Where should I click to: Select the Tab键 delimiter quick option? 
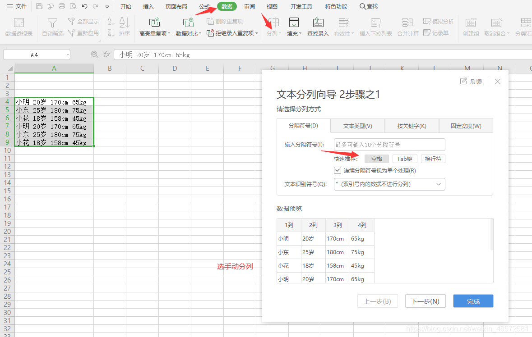click(404, 159)
